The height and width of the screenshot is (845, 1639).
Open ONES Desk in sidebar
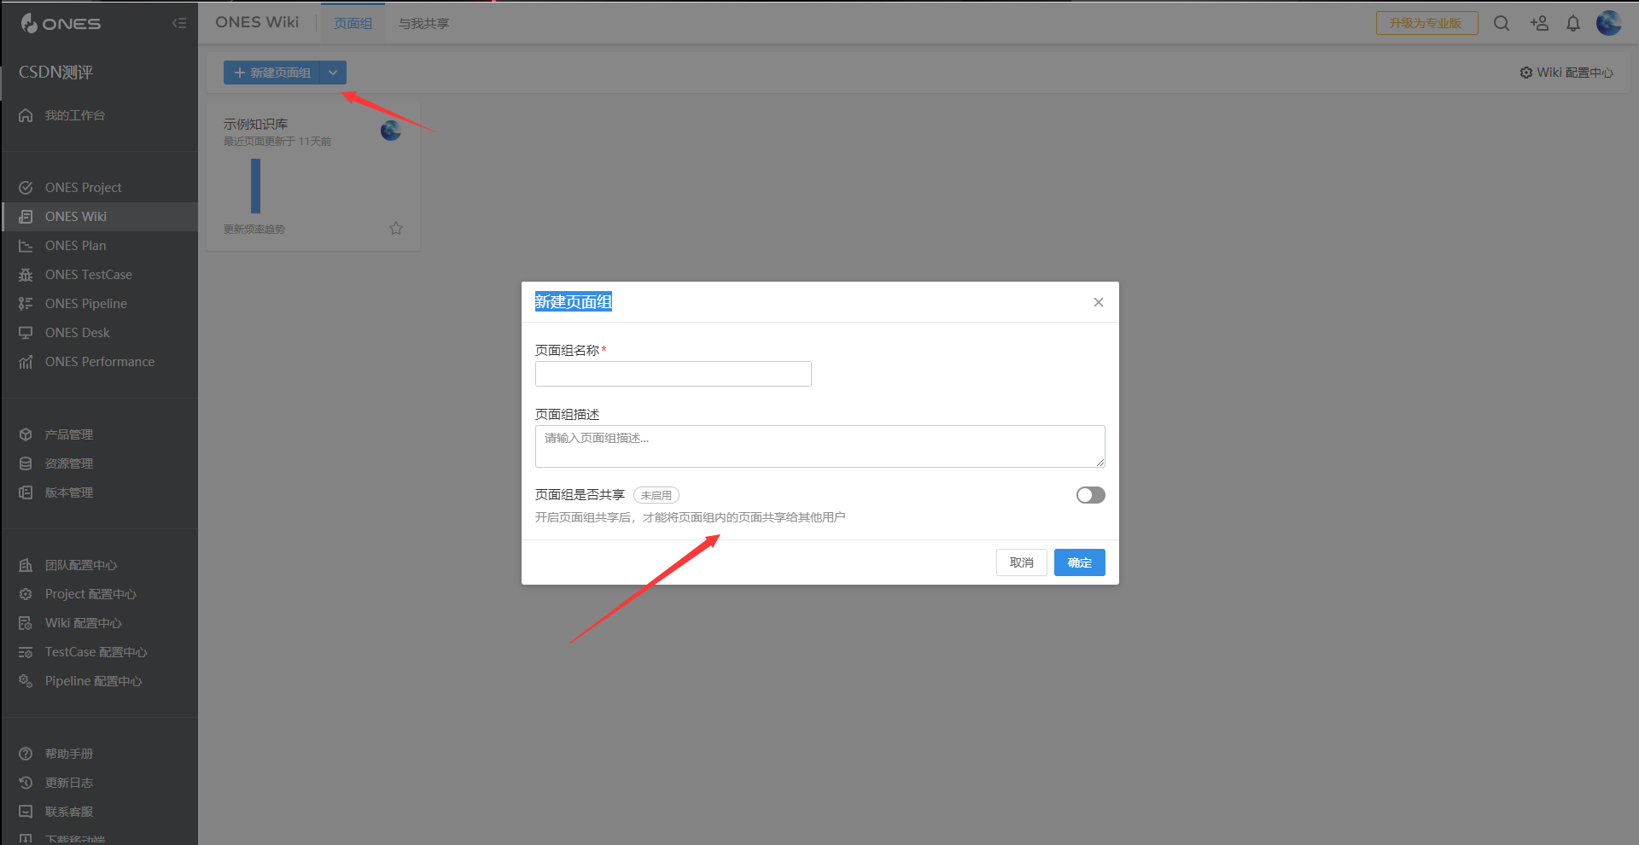coord(100,333)
